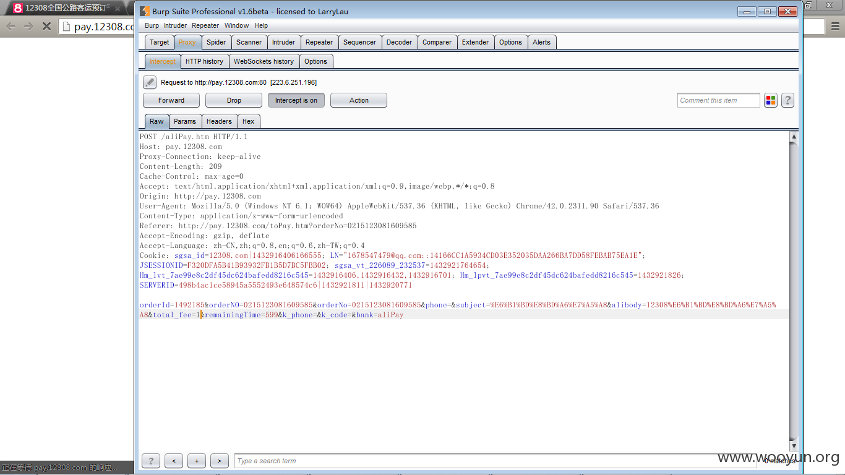
Task: Switch to the Scanner tab
Action: point(249,42)
